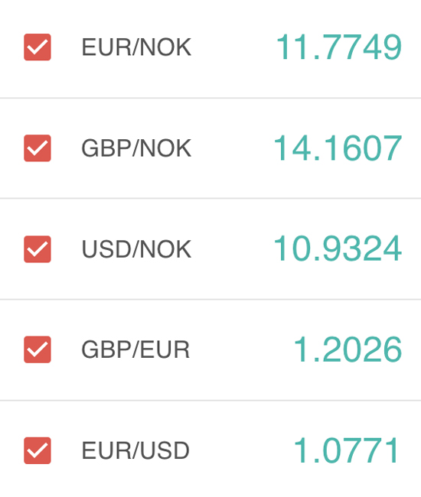Viewport: 421px width, 497px height.
Task: Click the 1.0771 rate value
Action: [347, 450]
